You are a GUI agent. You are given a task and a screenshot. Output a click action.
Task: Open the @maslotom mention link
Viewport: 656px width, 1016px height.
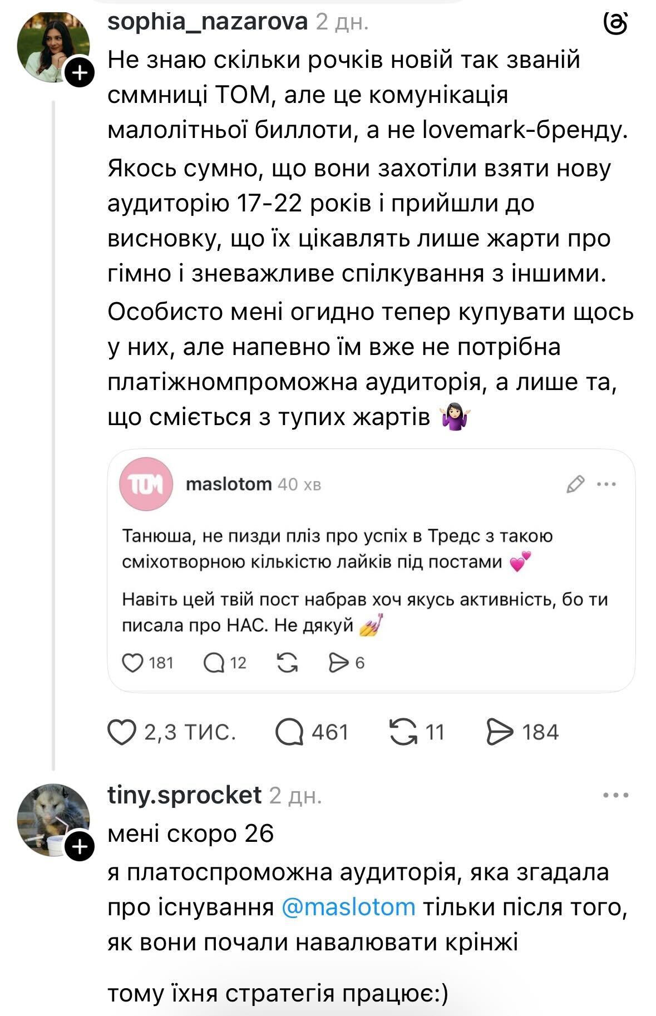pos(348,907)
